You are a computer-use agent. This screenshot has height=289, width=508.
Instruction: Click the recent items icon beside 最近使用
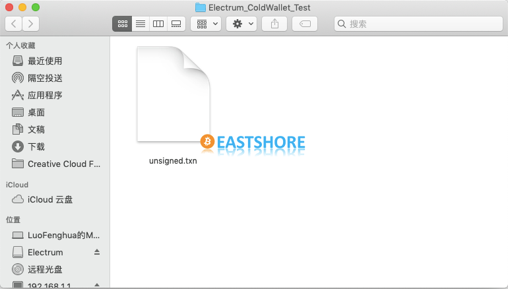coord(18,61)
